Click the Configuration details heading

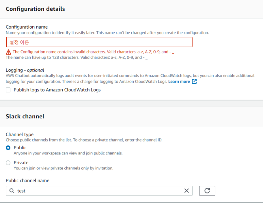coord(35,9)
